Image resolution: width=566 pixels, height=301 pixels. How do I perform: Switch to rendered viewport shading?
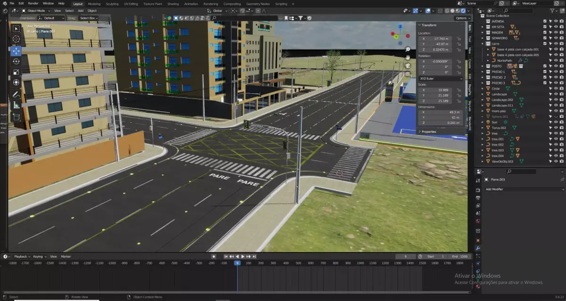coord(463,10)
